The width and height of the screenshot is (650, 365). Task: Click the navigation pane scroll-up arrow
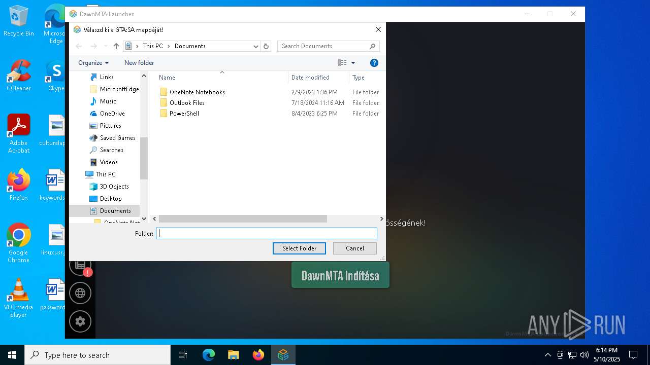coord(144,76)
